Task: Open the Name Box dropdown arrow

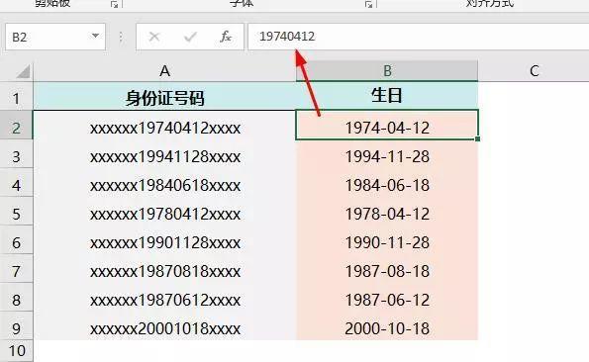Action: click(x=95, y=36)
